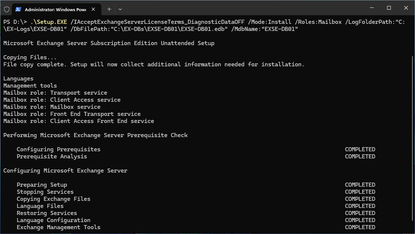Click the vertical scrollbar of terminal
Viewport: 415px width, 234px height.
click(412, 138)
